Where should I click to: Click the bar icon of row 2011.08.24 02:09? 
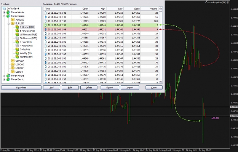[x=46, y=29]
